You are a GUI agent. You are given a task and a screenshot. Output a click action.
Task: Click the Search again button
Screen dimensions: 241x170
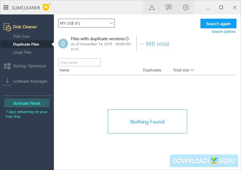218,24
